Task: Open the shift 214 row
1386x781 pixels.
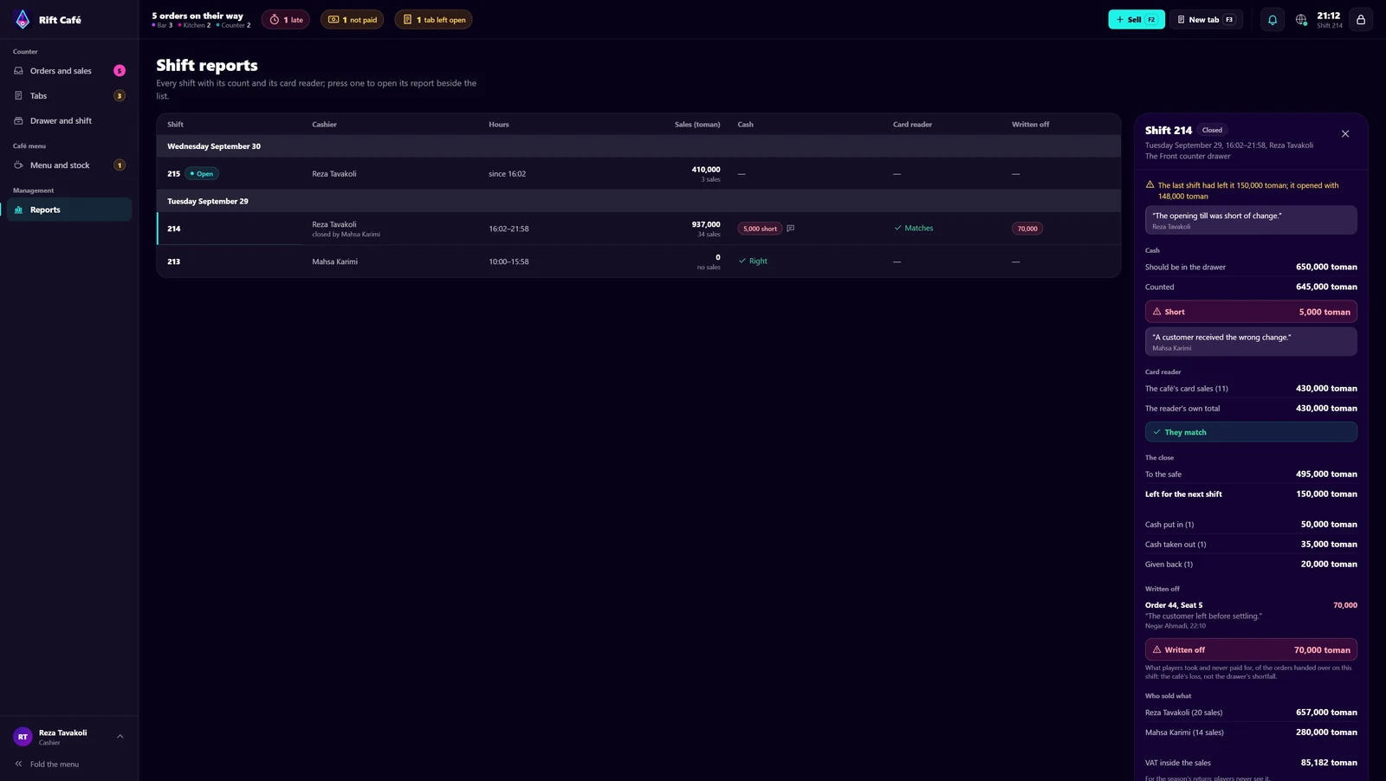Action: (638, 229)
